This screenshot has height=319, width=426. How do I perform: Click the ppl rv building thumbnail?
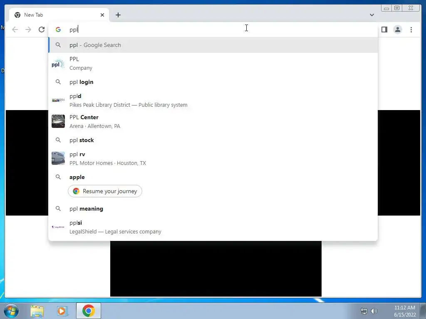58,158
